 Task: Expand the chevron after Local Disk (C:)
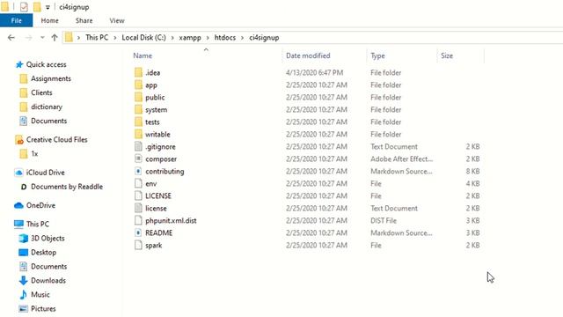(172, 38)
